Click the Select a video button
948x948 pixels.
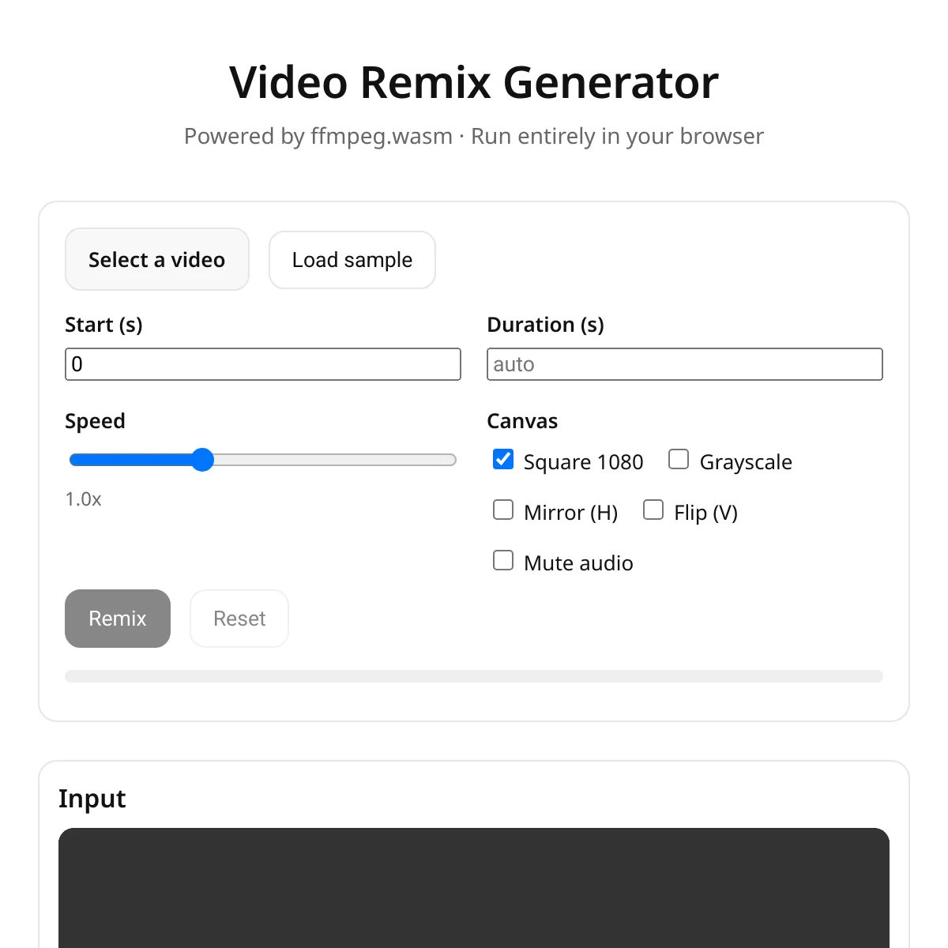click(x=157, y=260)
